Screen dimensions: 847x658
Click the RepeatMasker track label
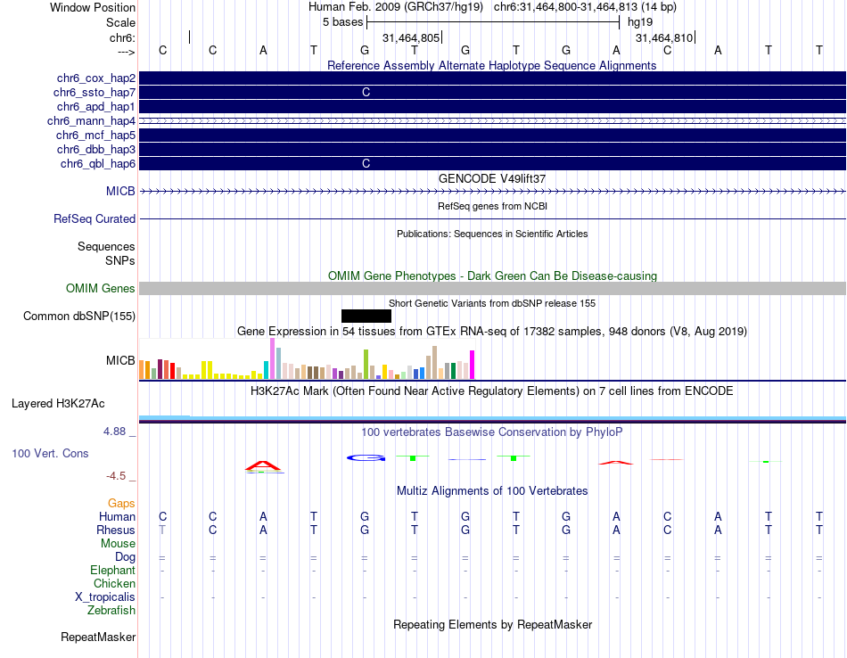[x=98, y=637]
